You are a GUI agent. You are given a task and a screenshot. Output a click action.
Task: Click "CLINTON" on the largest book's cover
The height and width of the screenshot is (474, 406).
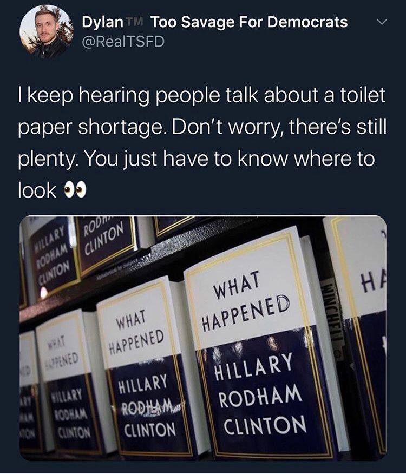[265, 425]
